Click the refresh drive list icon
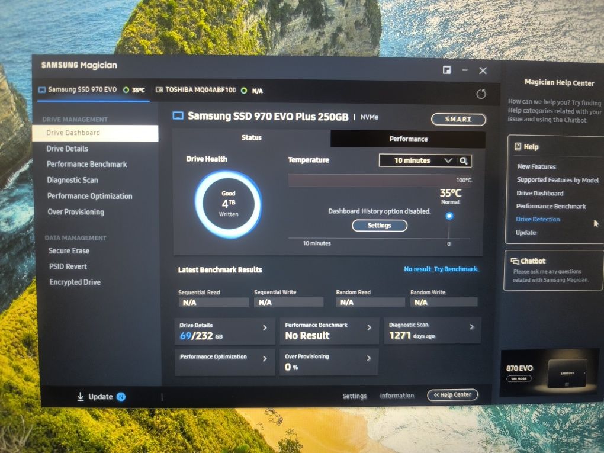604x453 pixels. [481, 94]
